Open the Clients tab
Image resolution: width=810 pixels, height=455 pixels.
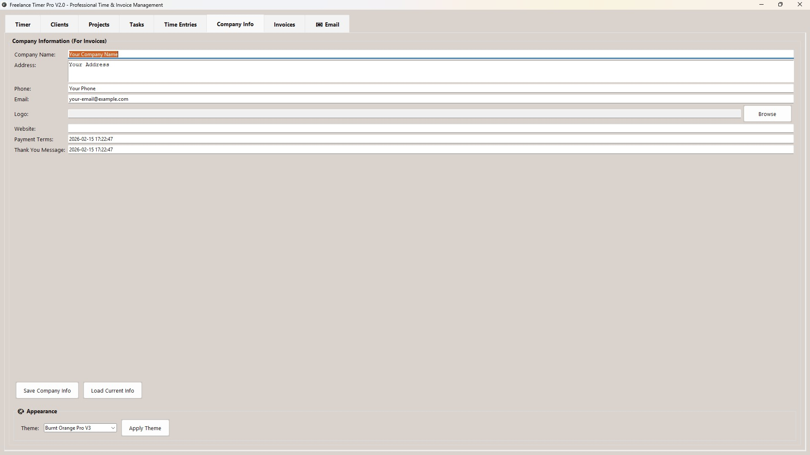[x=60, y=24]
